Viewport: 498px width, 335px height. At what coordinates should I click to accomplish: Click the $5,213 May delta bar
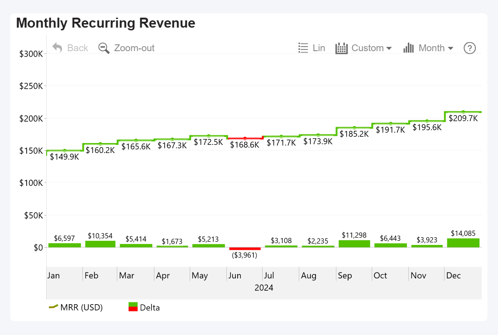208,246
